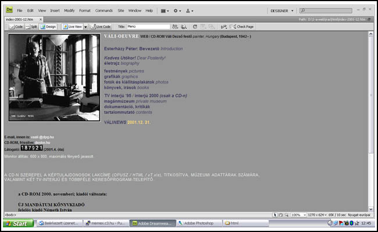This screenshot has height=232, width=378.
Task: Click the VÁLINEWS 2001.12.31. link
Action: coord(127,122)
